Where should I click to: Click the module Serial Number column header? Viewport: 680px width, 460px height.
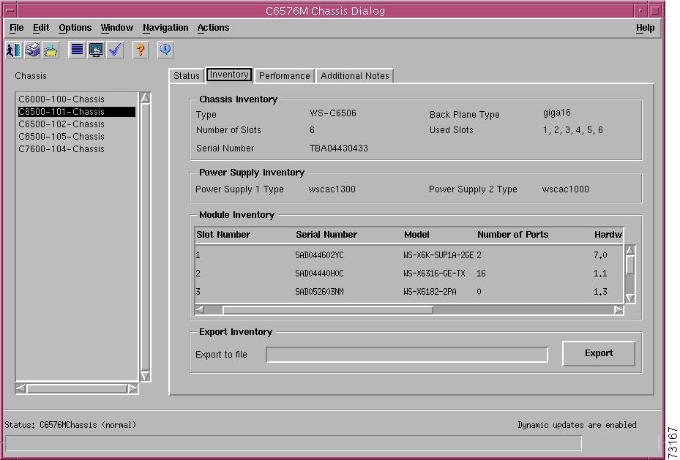coord(326,235)
